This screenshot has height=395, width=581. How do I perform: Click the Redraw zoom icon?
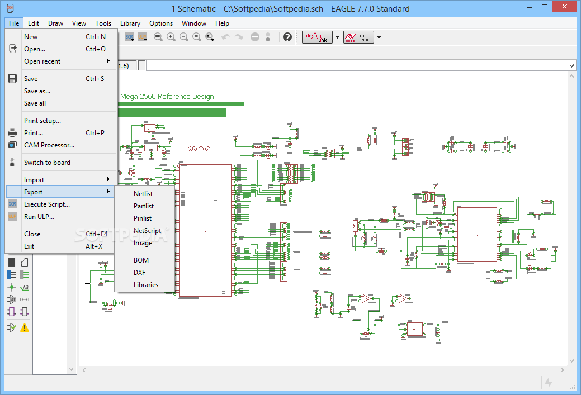[197, 37]
